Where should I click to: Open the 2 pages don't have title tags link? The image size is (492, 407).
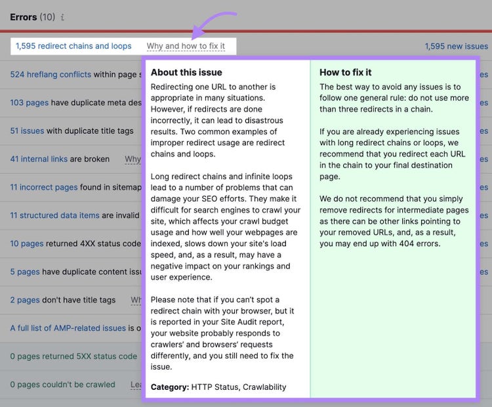25,300
